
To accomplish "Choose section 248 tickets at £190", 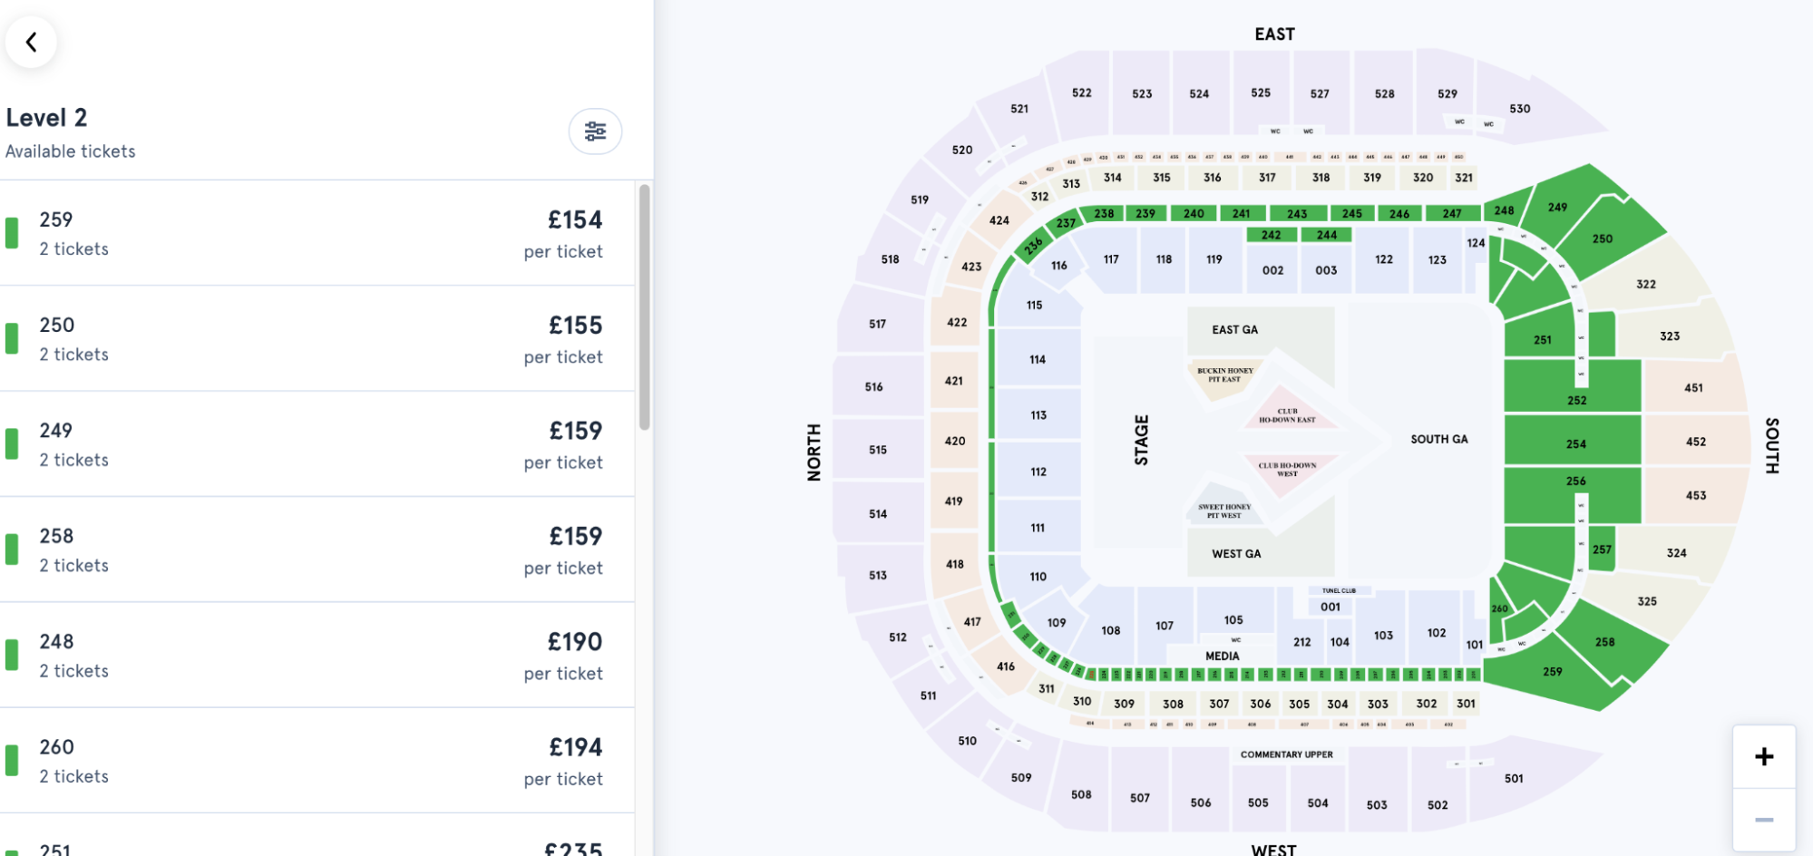I will pyautogui.click(x=317, y=655).
